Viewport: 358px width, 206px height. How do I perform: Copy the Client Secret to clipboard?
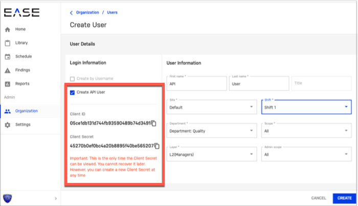point(157,146)
